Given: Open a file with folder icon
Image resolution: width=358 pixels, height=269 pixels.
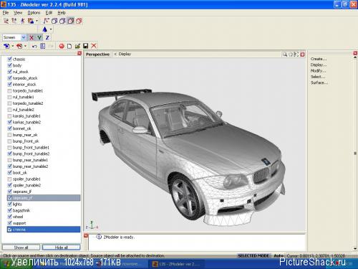Looking at the screenshot, I should pyautogui.click(x=77, y=46).
